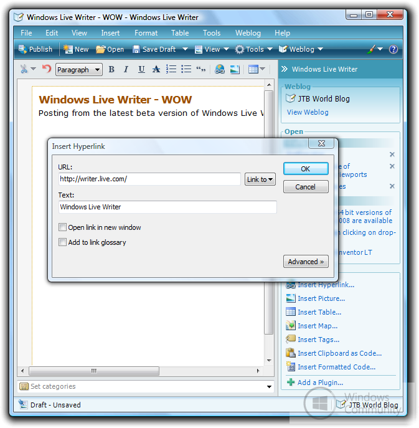Image resolution: width=419 pixels, height=428 pixels.
Task: Click the blockquote icon in toolbar
Action: [200, 69]
